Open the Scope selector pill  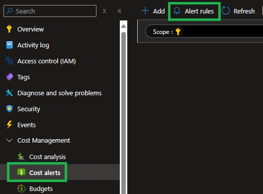pos(204,31)
